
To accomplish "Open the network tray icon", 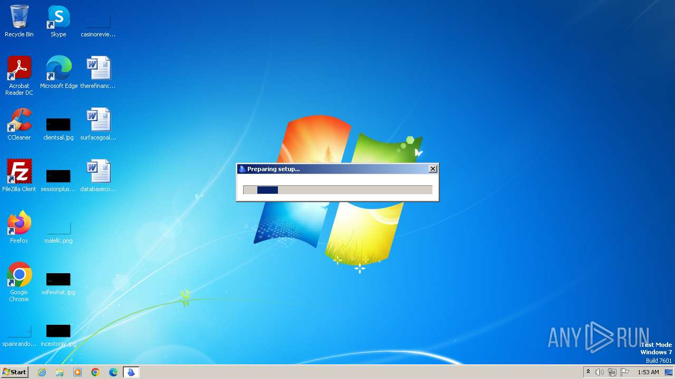I will [x=612, y=372].
